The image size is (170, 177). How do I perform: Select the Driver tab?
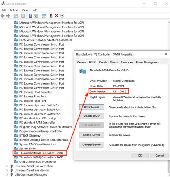[x=93, y=62]
